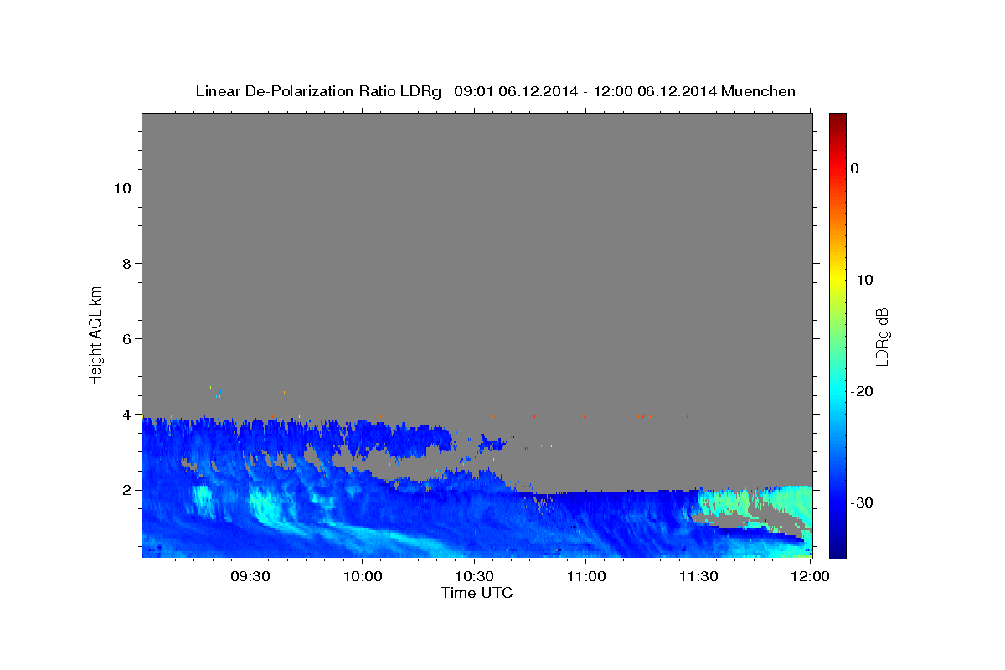The width and height of the screenshot is (1005, 670).
Task: Click the '12:00' time axis label
Action: coord(809,577)
